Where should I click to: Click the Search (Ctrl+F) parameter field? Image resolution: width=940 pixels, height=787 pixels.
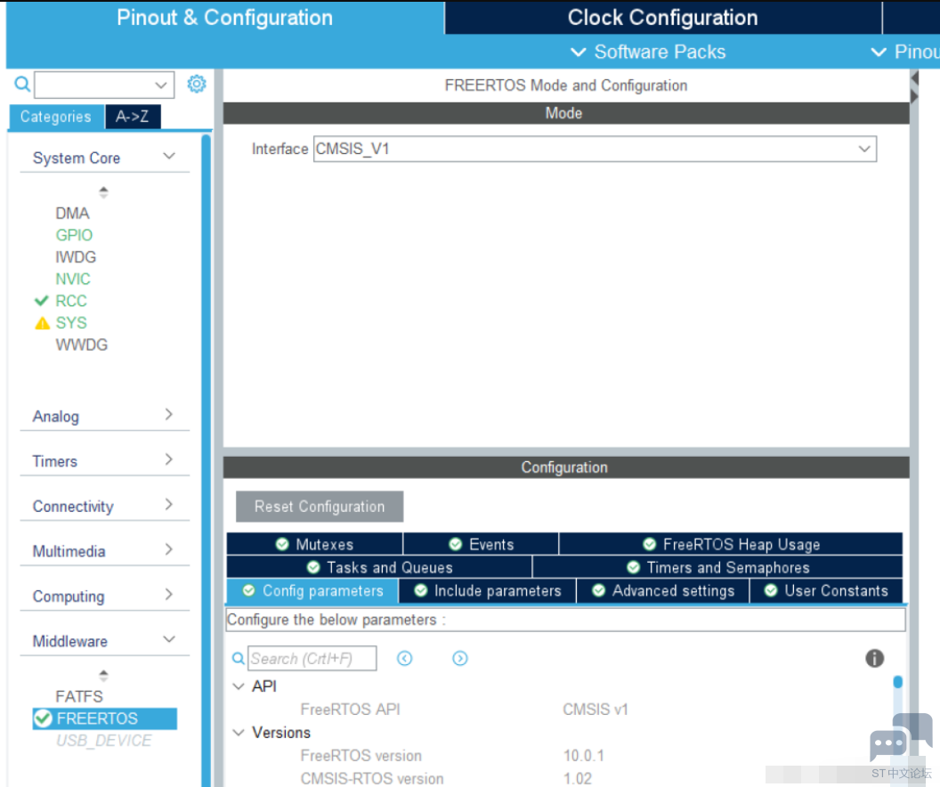[312, 659]
